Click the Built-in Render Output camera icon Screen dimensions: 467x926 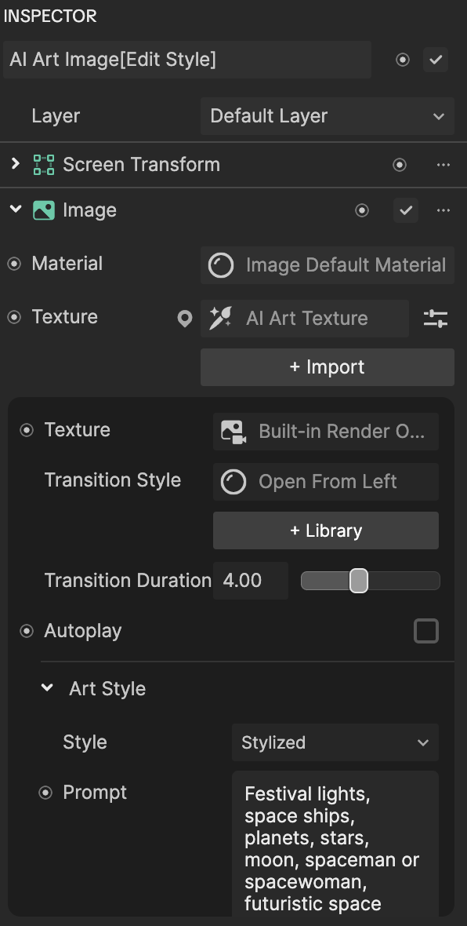[x=233, y=432]
